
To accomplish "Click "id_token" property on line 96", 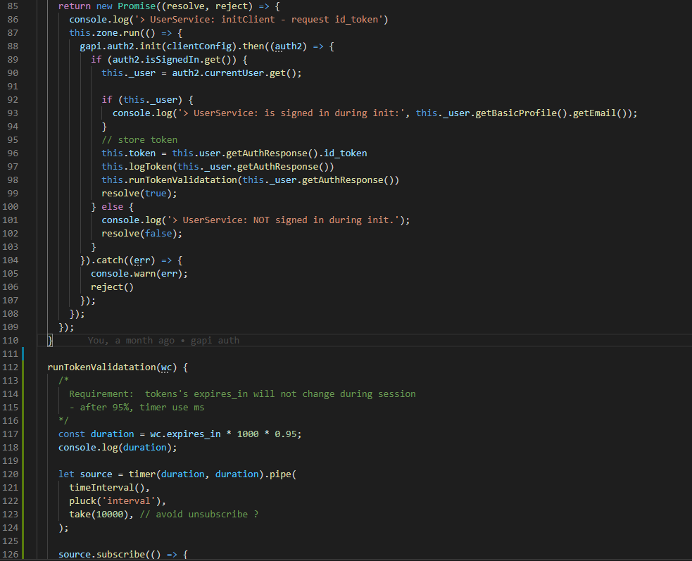I will coord(346,153).
